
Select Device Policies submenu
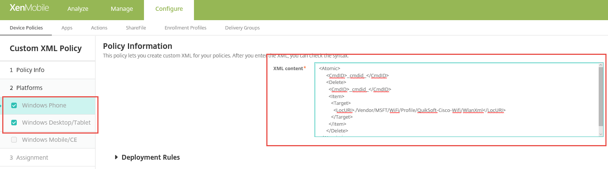click(26, 28)
